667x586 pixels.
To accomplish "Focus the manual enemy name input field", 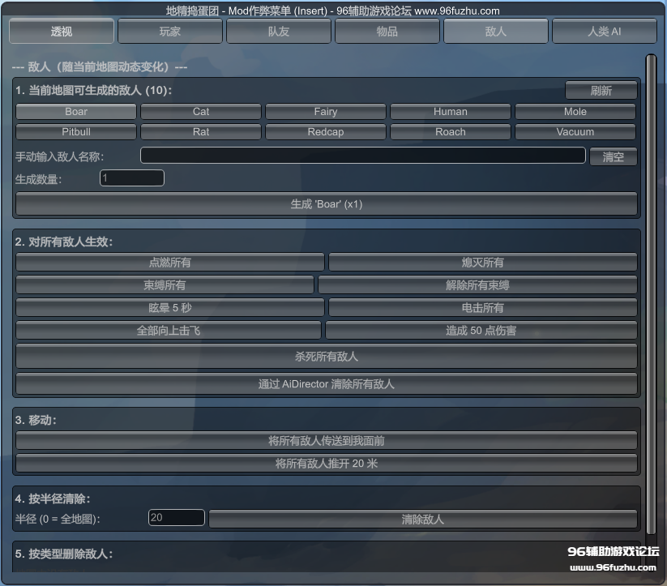I will [x=363, y=156].
